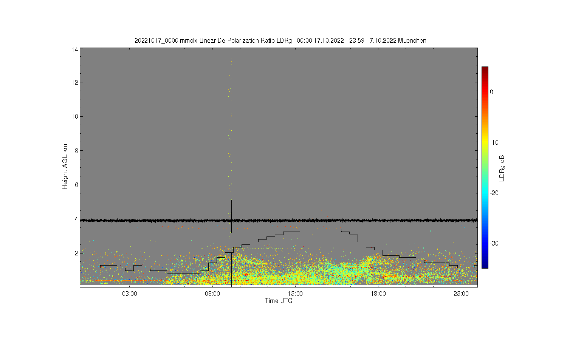567x340 pixels.
Task: Click the colorbar value -30
Action: pos(494,243)
